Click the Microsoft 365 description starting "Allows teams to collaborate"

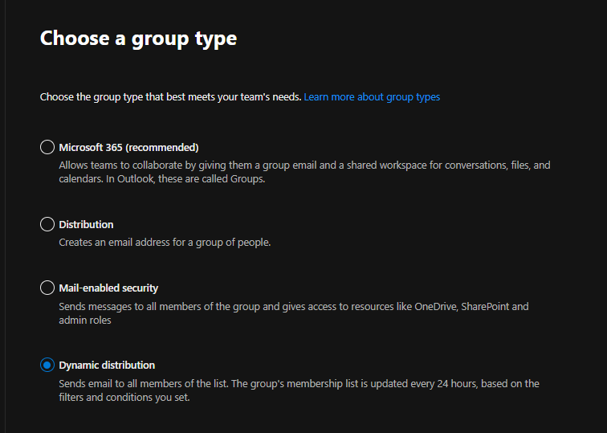coord(304,172)
